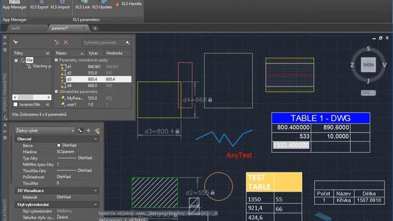This screenshot has width=393, height=221.
Task: Collapse the Vše filter tree node
Action: tap(16, 60)
